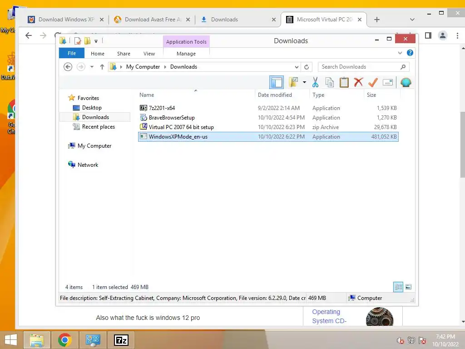Click the Properties quick access icon
The image size is (465, 349).
coord(78,40)
